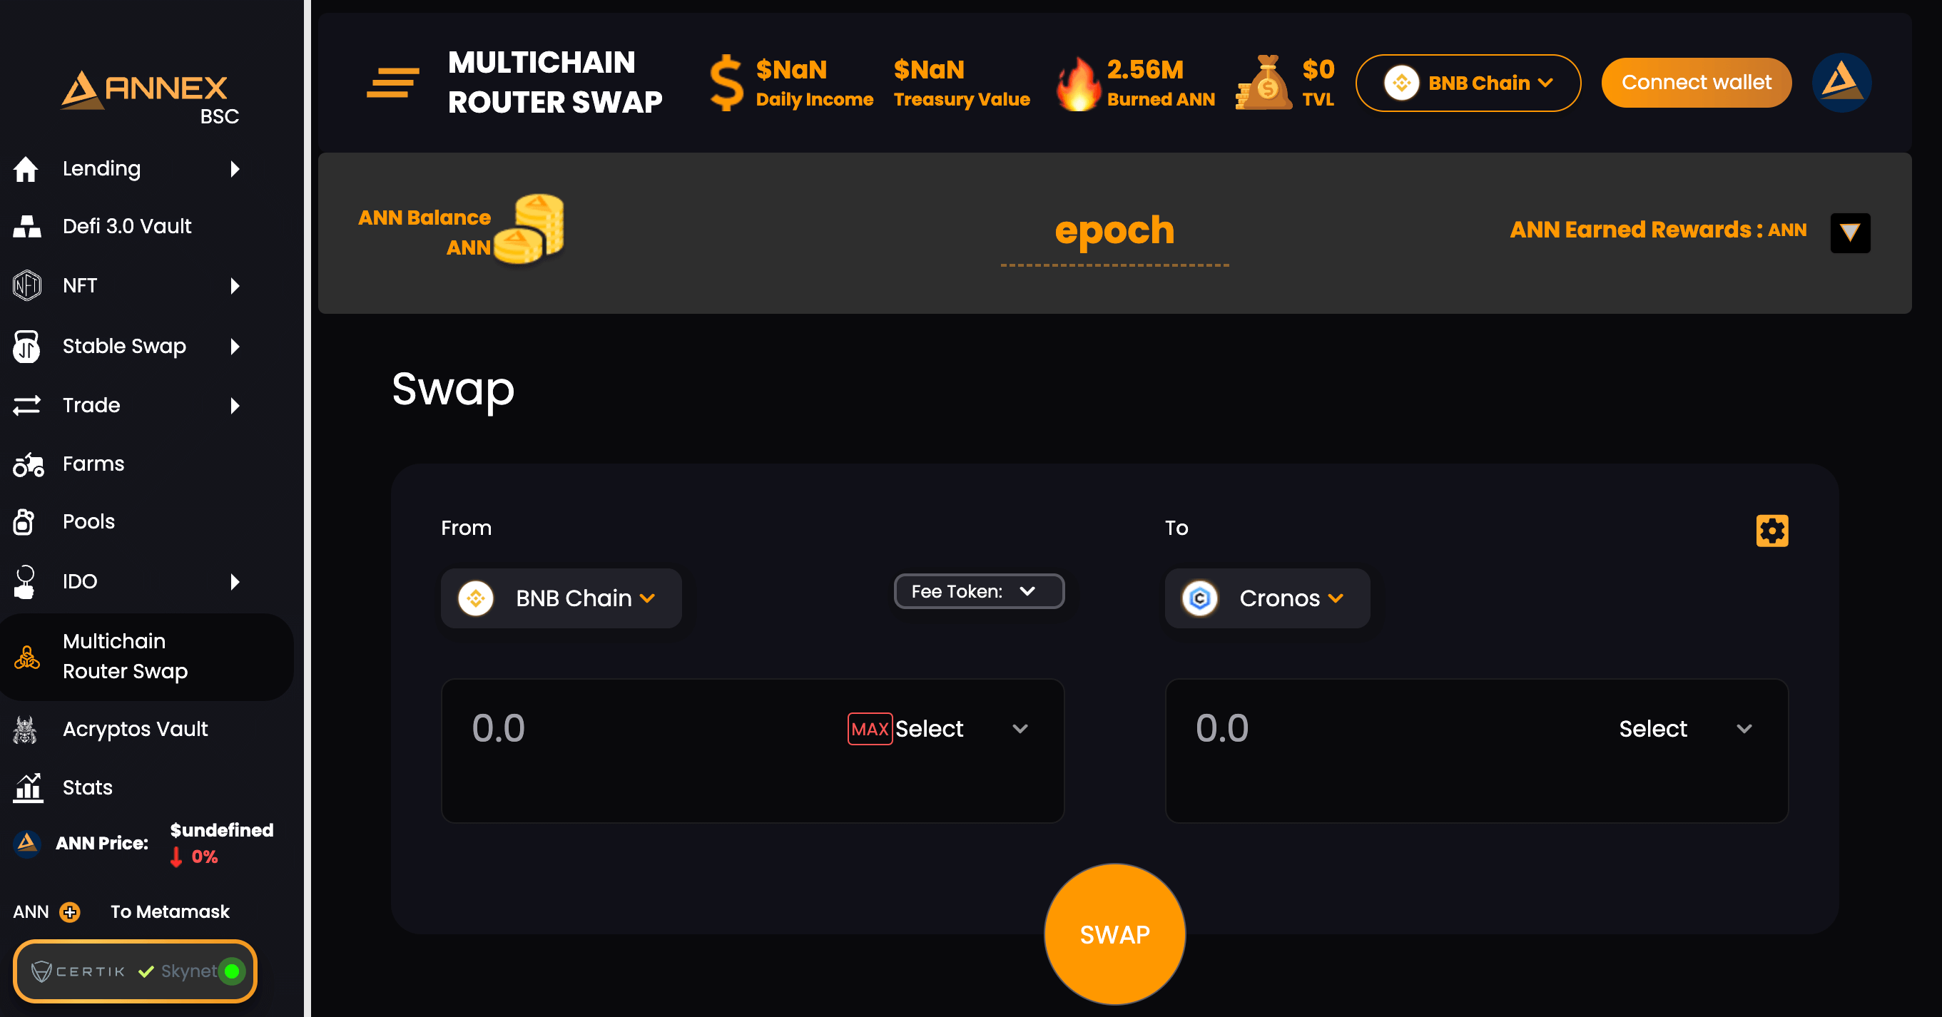The width and height of the screenshot is (1942, 1017).
Task: Click the ANN plus icon for Metamask
Action: click(x=70, y=911)
